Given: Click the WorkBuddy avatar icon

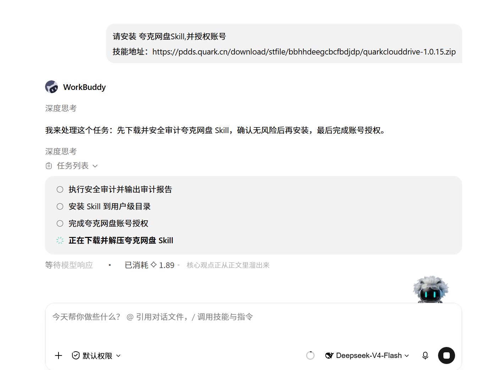Looking at the screenshot, I should tap(51, 87).
